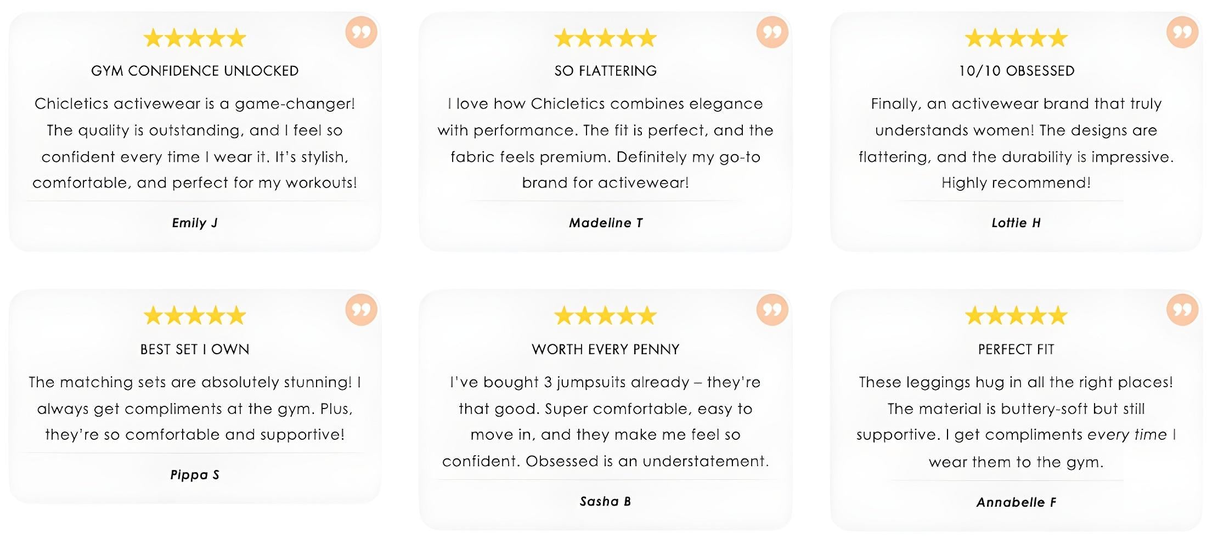Click the star rating above GYM CONFIDENCE UNLOCKED

[195, 38]
